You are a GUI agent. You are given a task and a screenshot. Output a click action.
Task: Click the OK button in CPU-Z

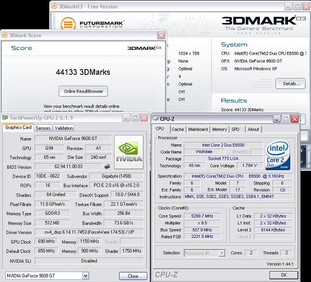click(x=284, y=275)
